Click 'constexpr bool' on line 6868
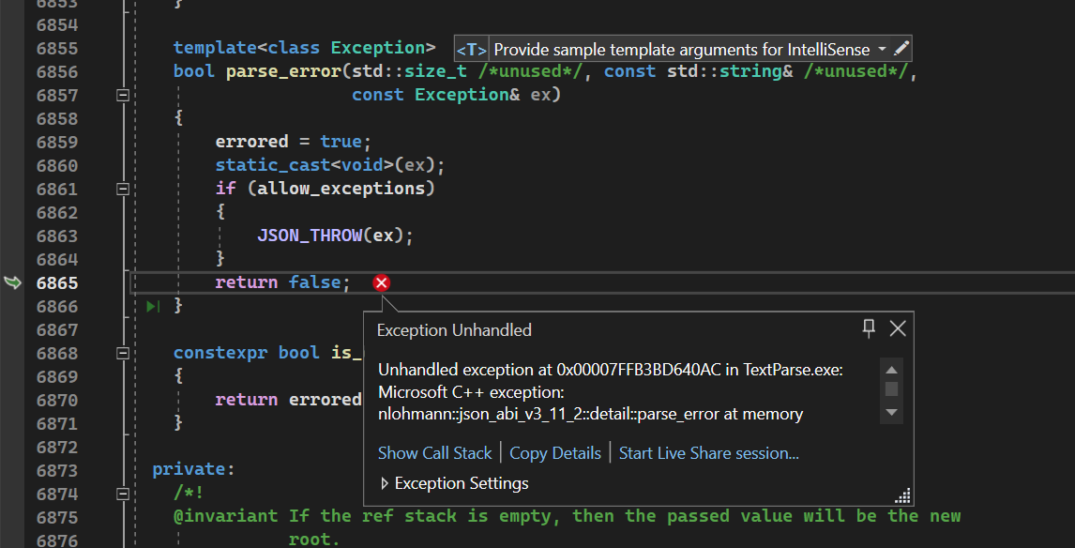 pos(246,353)
